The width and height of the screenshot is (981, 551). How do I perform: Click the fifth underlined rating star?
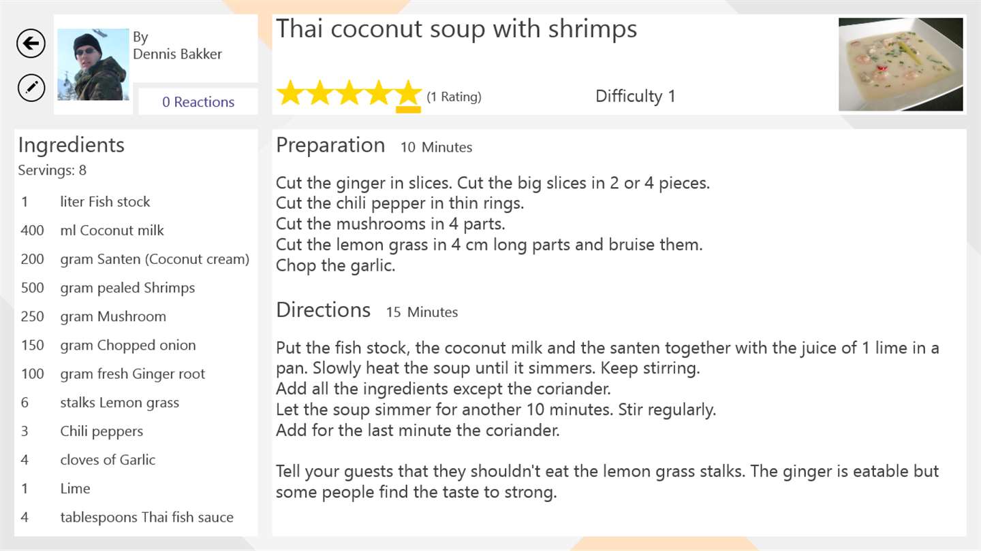[x=408, y=93]
